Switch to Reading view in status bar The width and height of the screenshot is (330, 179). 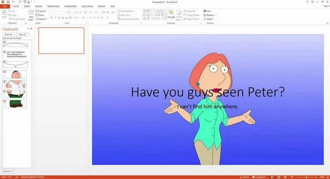point(285,177)
